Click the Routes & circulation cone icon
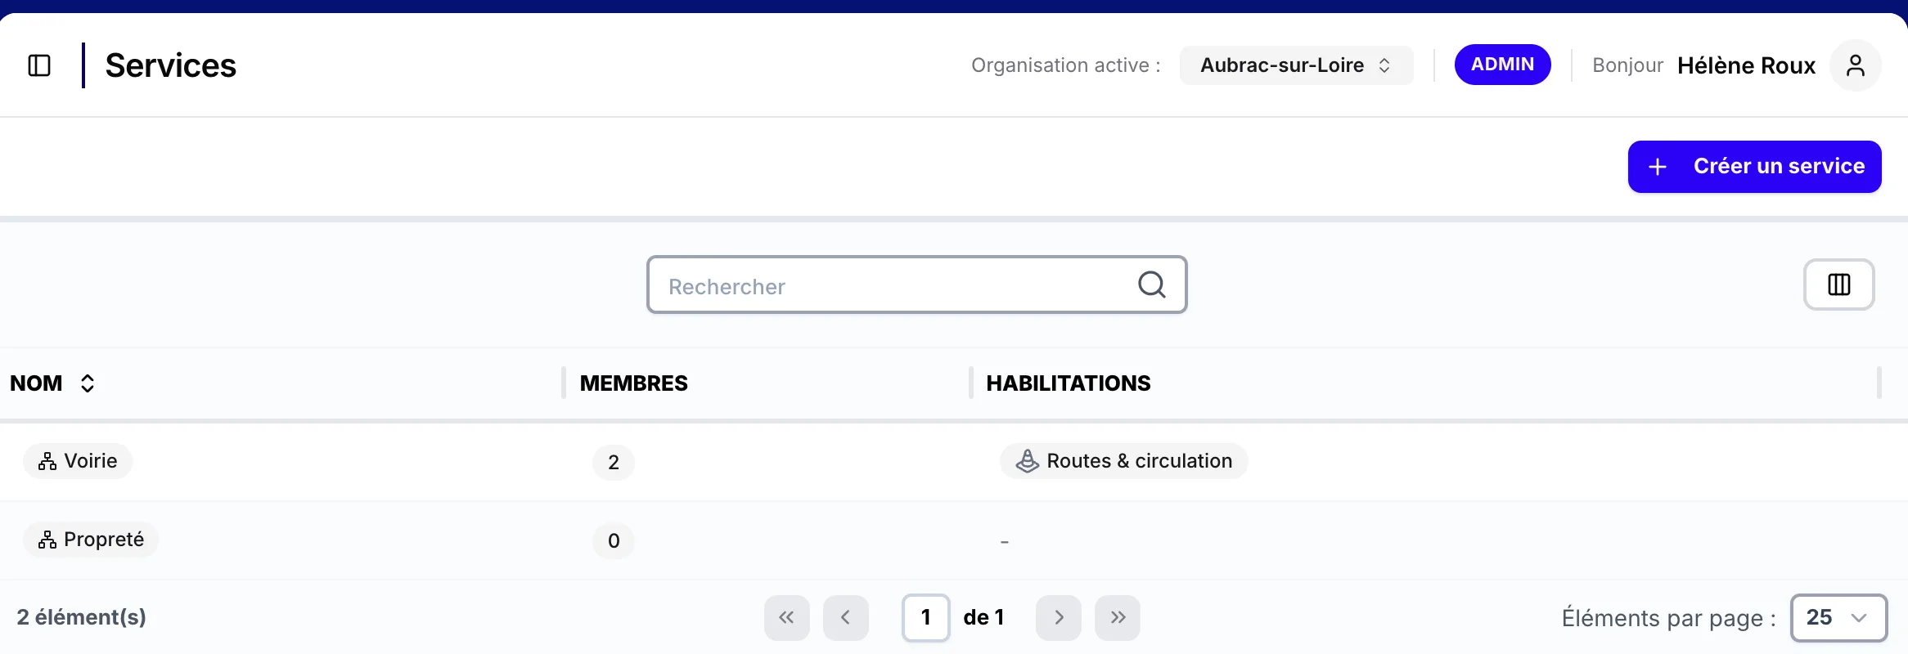The width and height of the screenshot is (1908, 654). click(1028, 461)
